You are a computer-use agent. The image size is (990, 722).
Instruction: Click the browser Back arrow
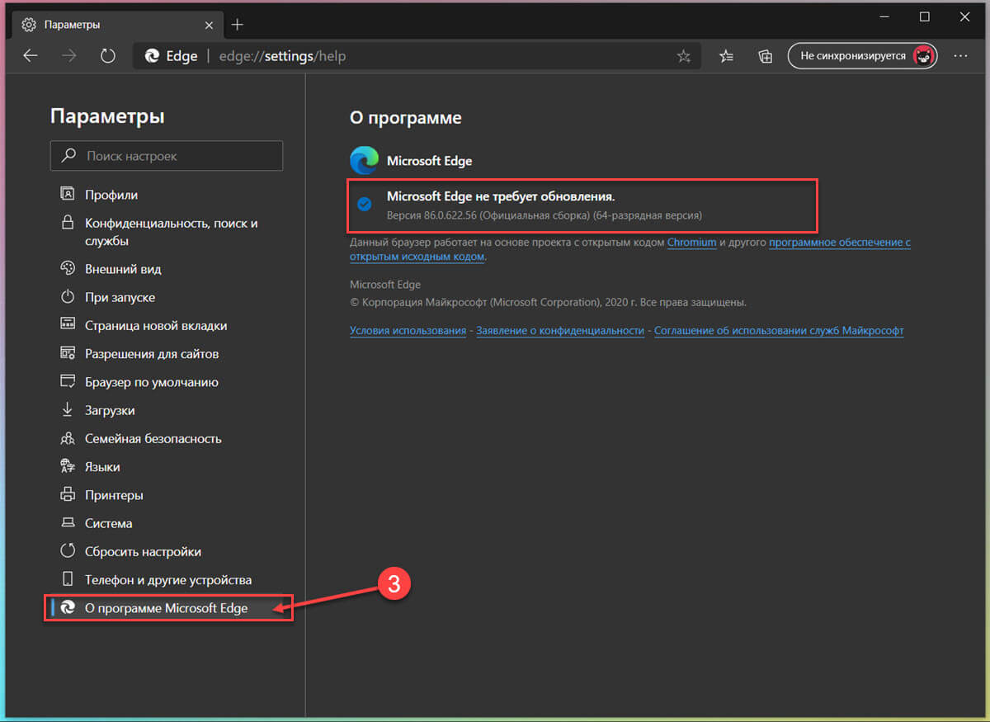click(31, 56)
